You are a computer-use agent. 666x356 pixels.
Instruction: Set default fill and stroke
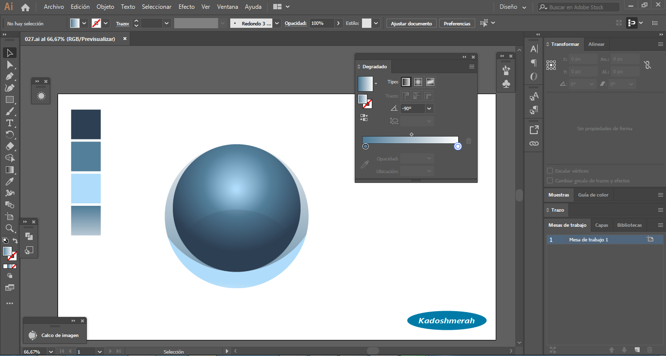pos(5,240)
